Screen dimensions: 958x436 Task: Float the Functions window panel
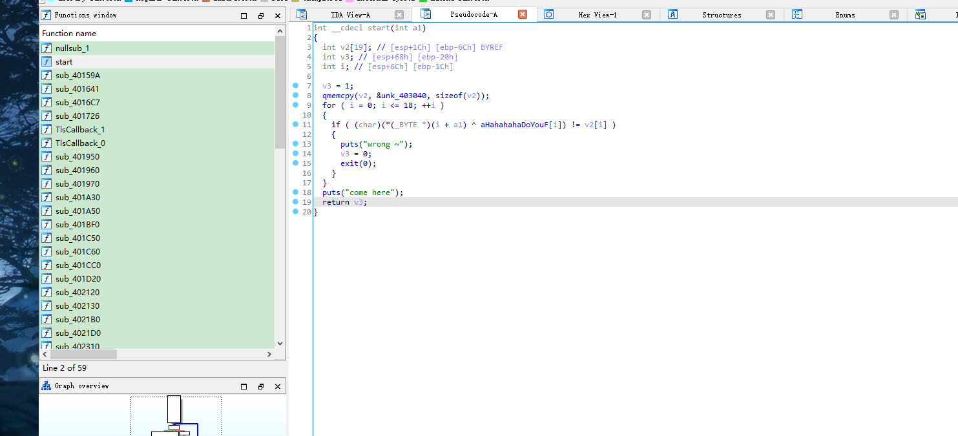pos(261,16)
